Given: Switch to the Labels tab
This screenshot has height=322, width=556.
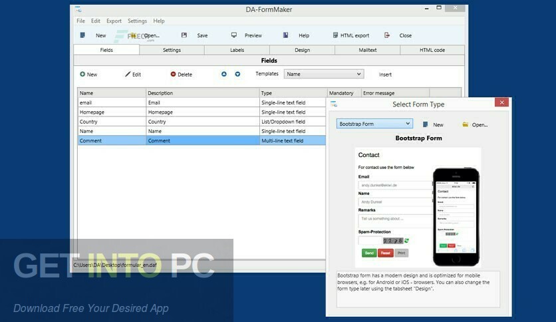Looking at the screenshot, I should pos(237,50).
